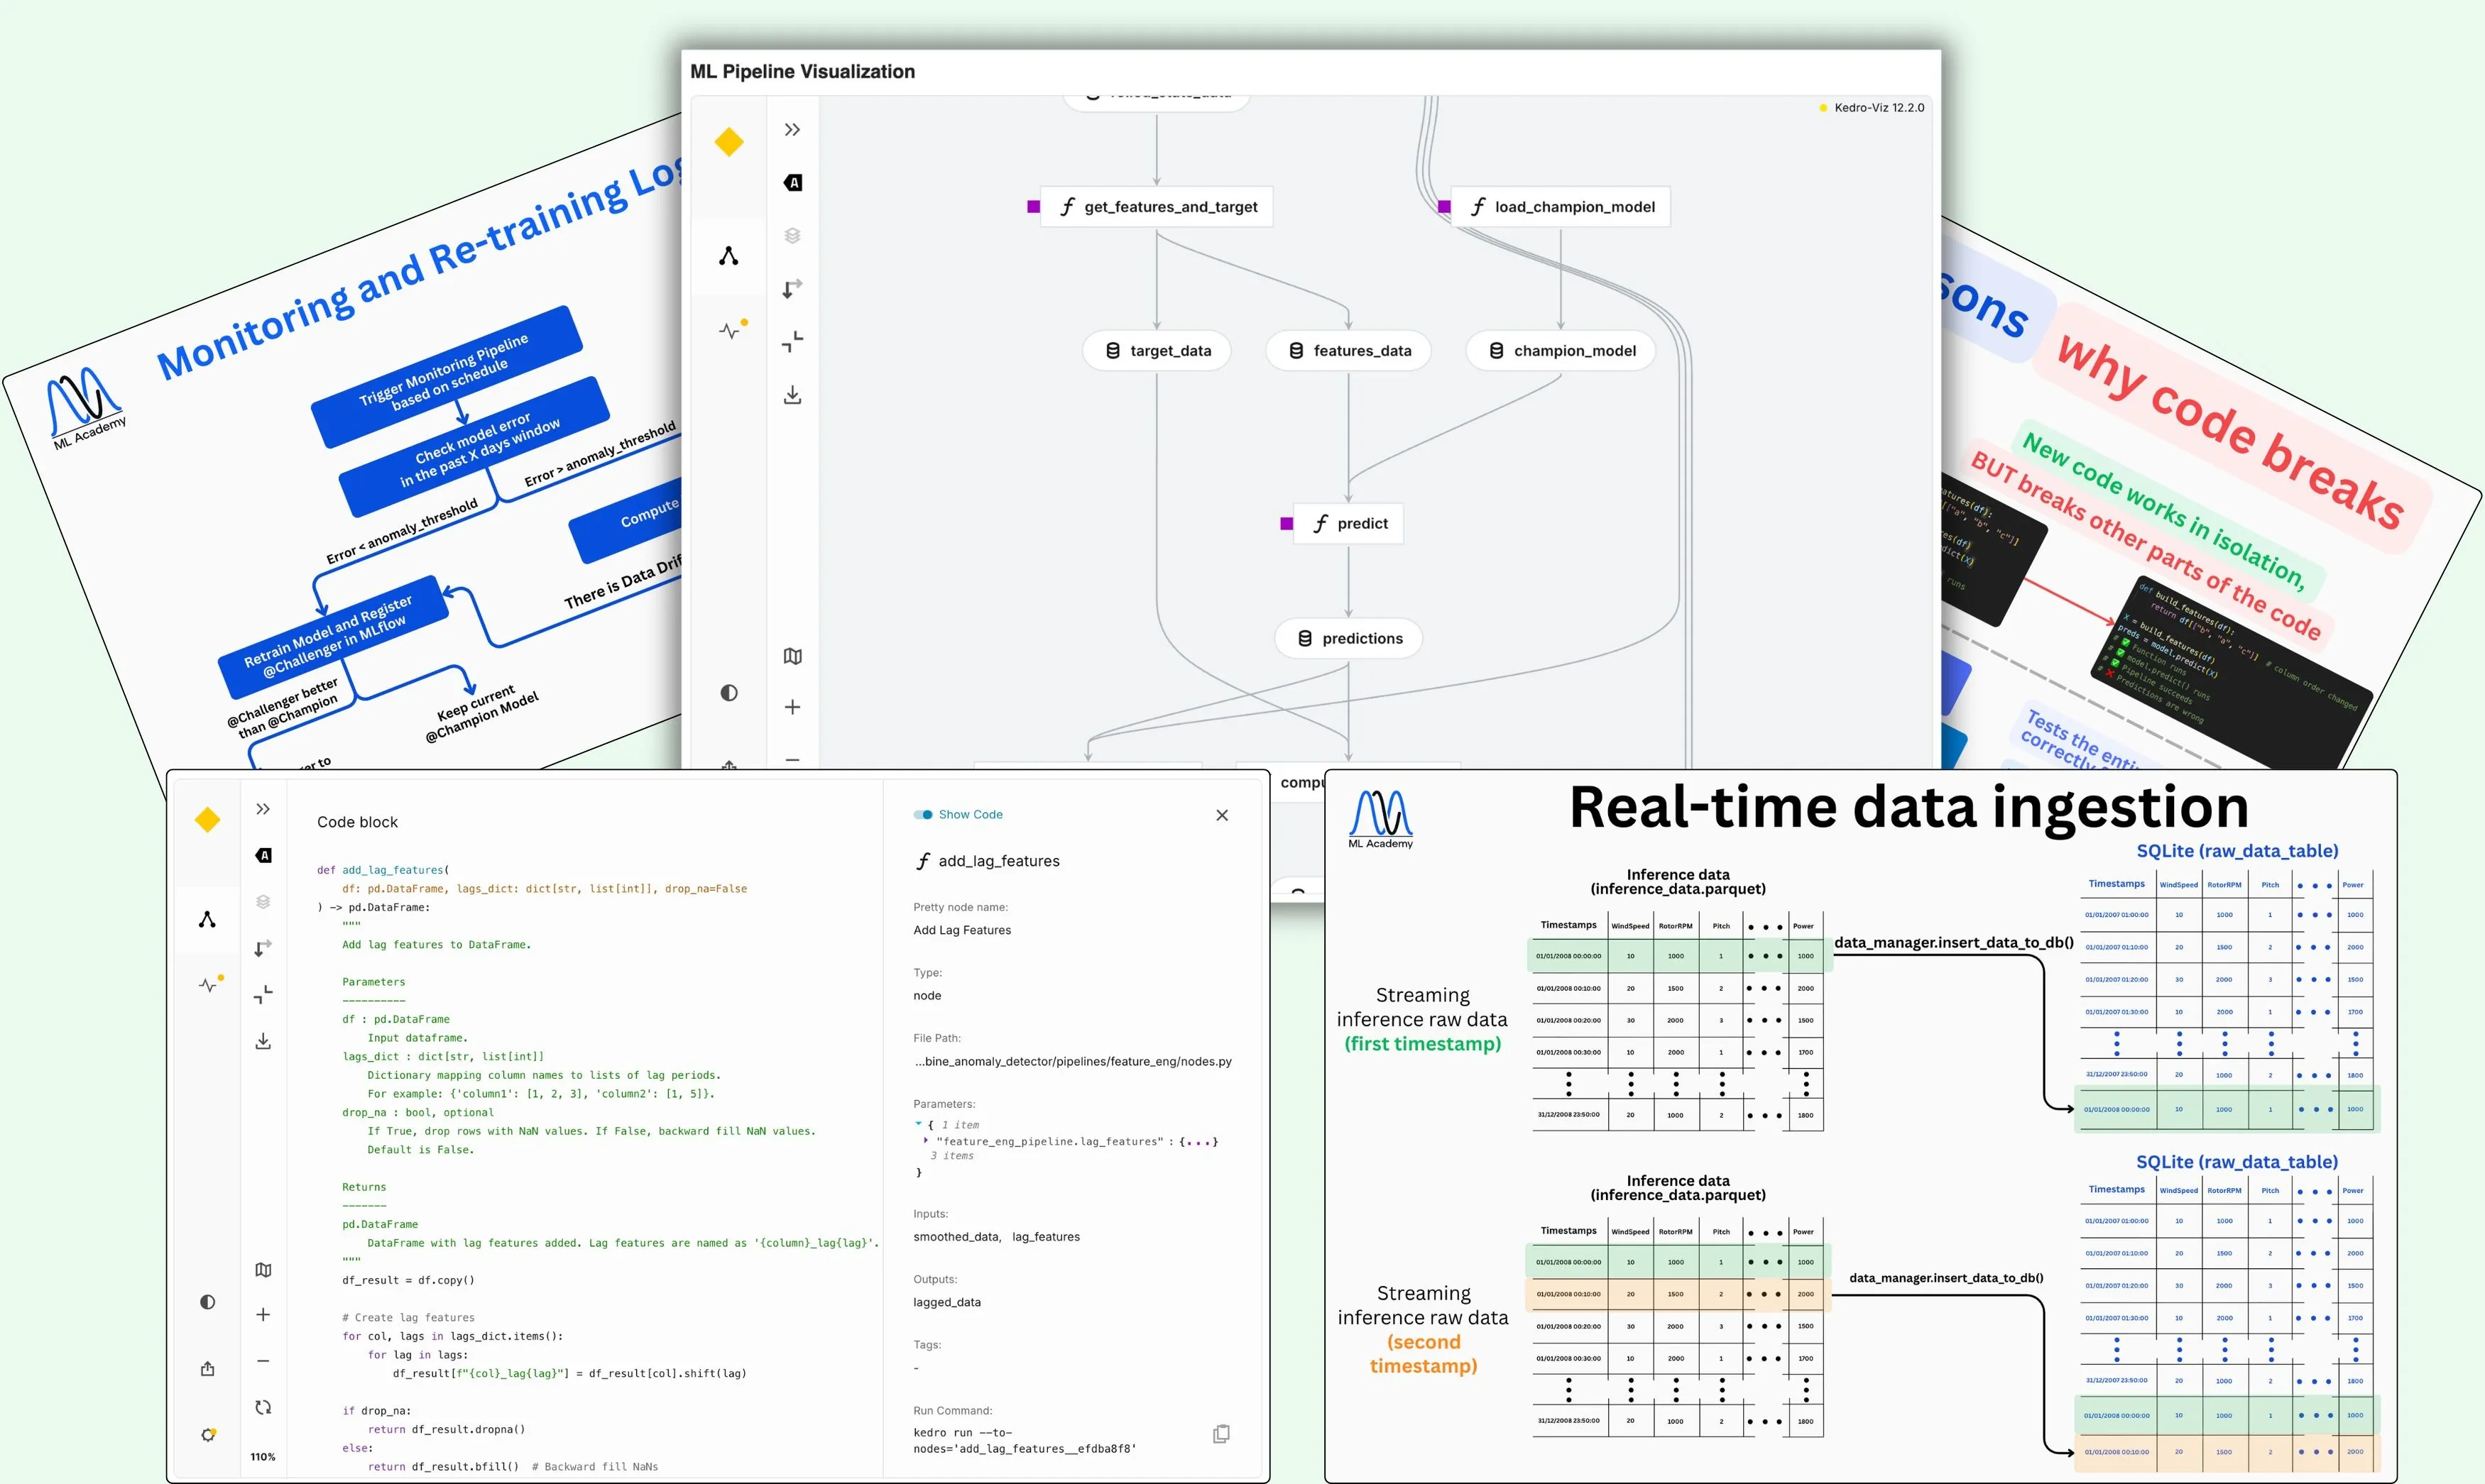Click the reset zoom circular-arrows icon above 110%
The width and height of the screenshot is (2485, 1484).
tap(263, 1408)
